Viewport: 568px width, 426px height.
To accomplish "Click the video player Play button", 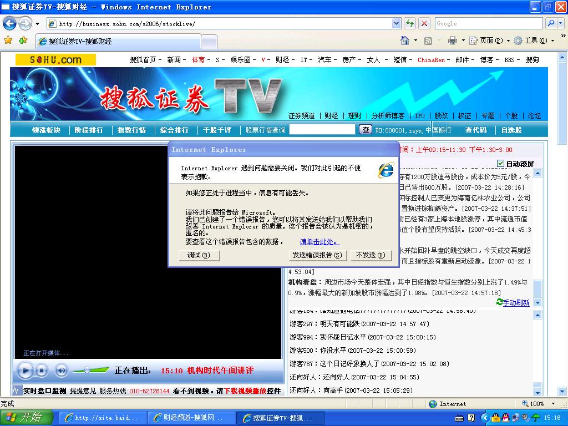I will (x=26, y=371).
